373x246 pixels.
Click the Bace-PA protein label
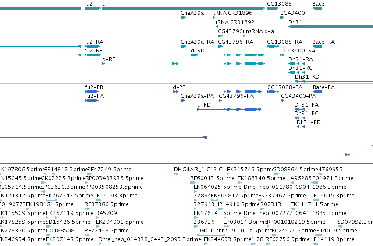[x=324, y=87]
